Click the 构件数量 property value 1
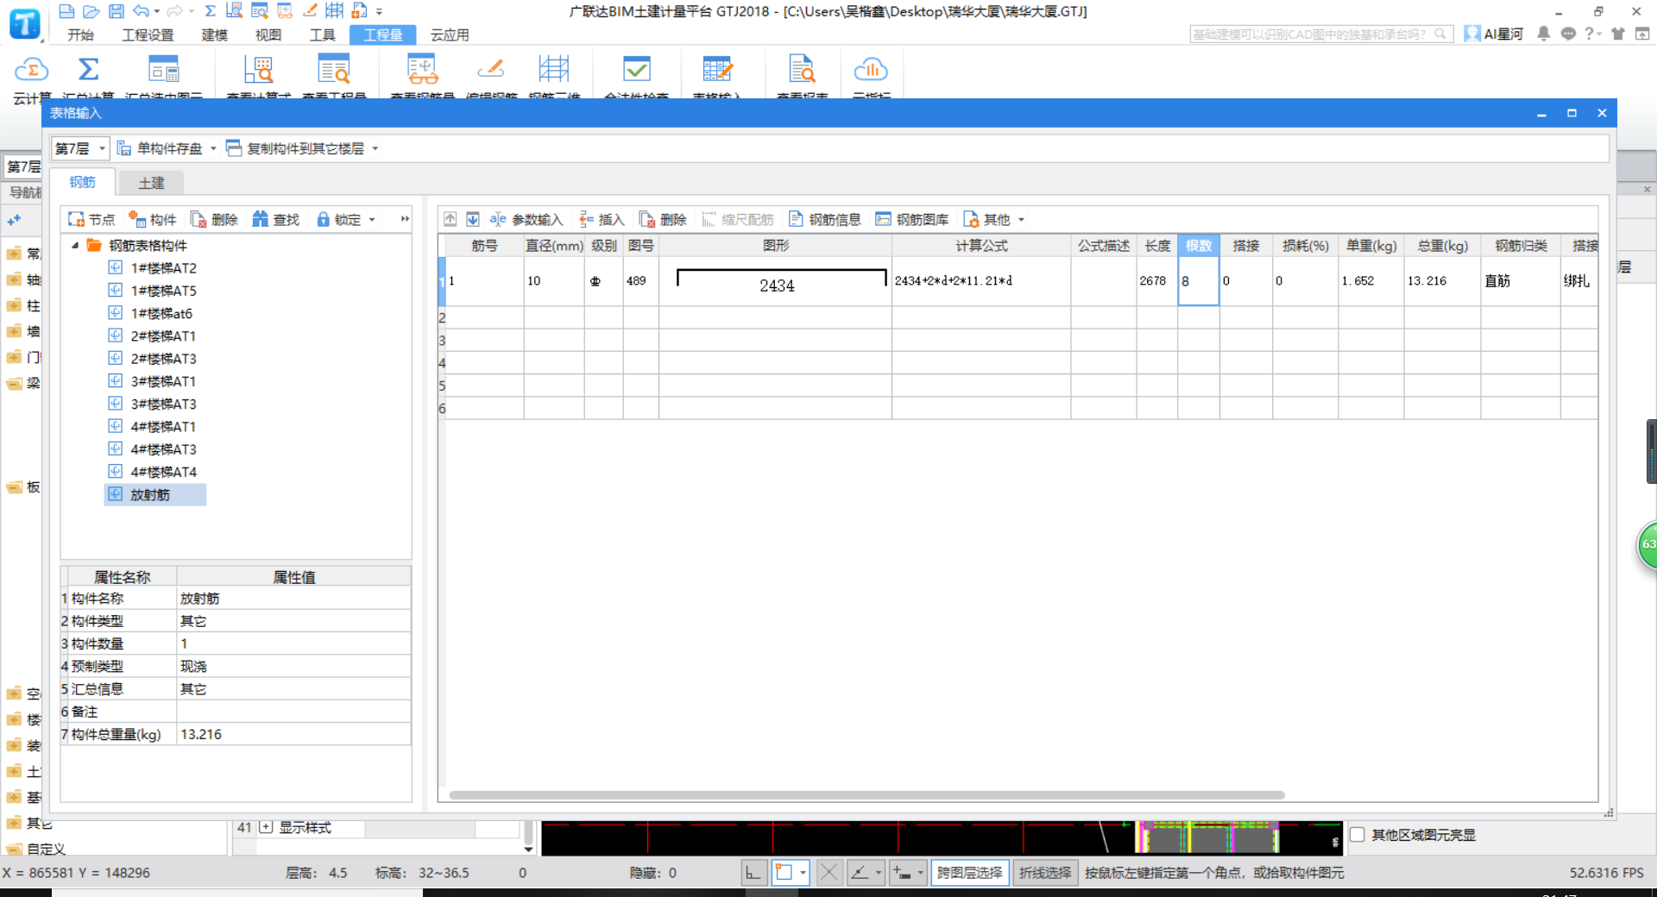 click(293, 643)
